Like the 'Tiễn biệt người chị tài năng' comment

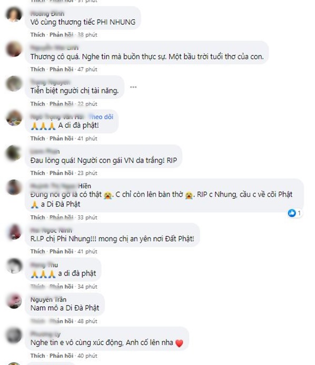click(37, 104)
